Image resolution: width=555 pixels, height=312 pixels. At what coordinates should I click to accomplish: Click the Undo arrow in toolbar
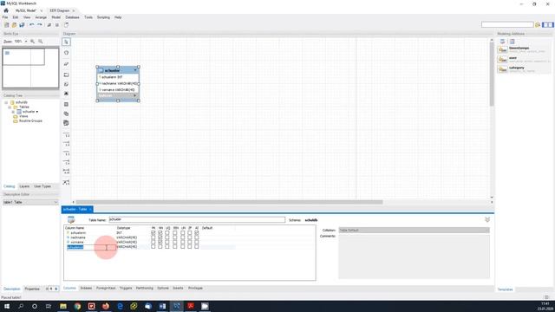pyautogui.click(x=32, y=25)
